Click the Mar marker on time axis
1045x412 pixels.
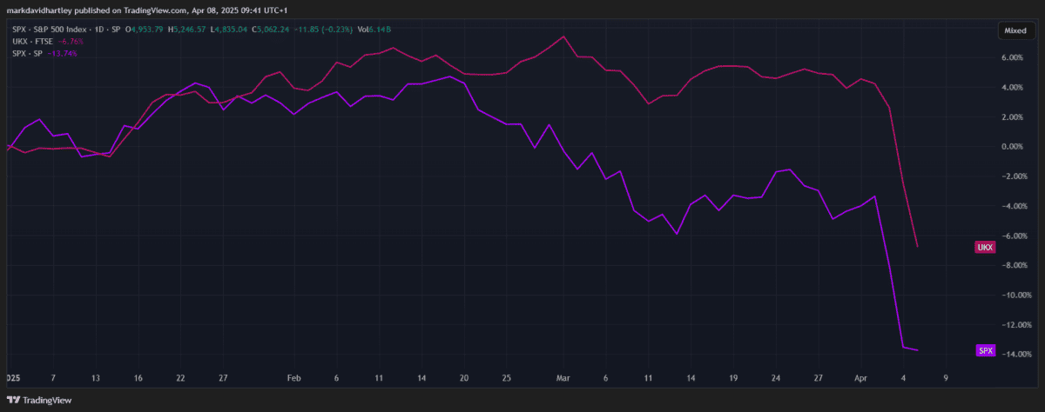tap(563, 379)
